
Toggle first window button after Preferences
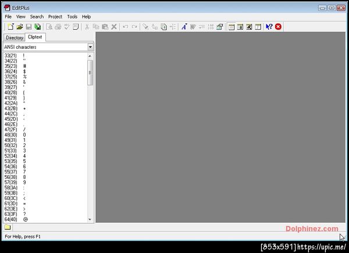pos(232,27)
